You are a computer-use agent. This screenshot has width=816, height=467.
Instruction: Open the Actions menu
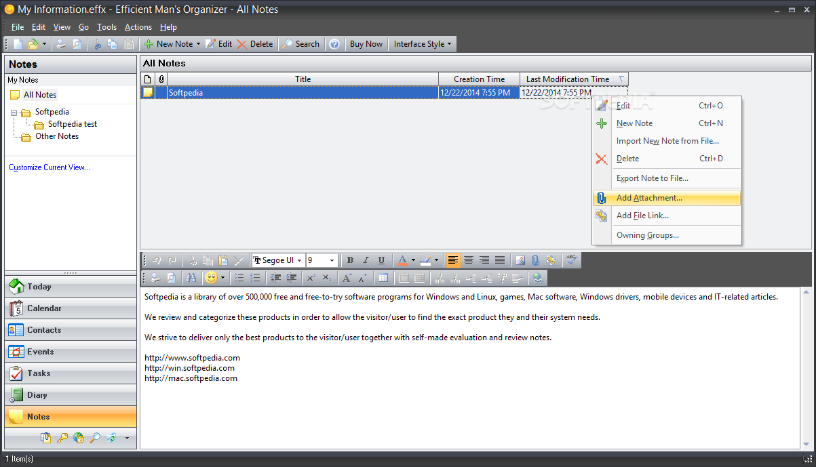click(138, 27)
